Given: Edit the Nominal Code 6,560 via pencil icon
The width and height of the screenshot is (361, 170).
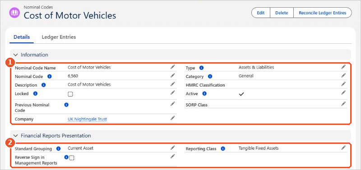Looking at the screenshot, I should (x=173, y=75).
